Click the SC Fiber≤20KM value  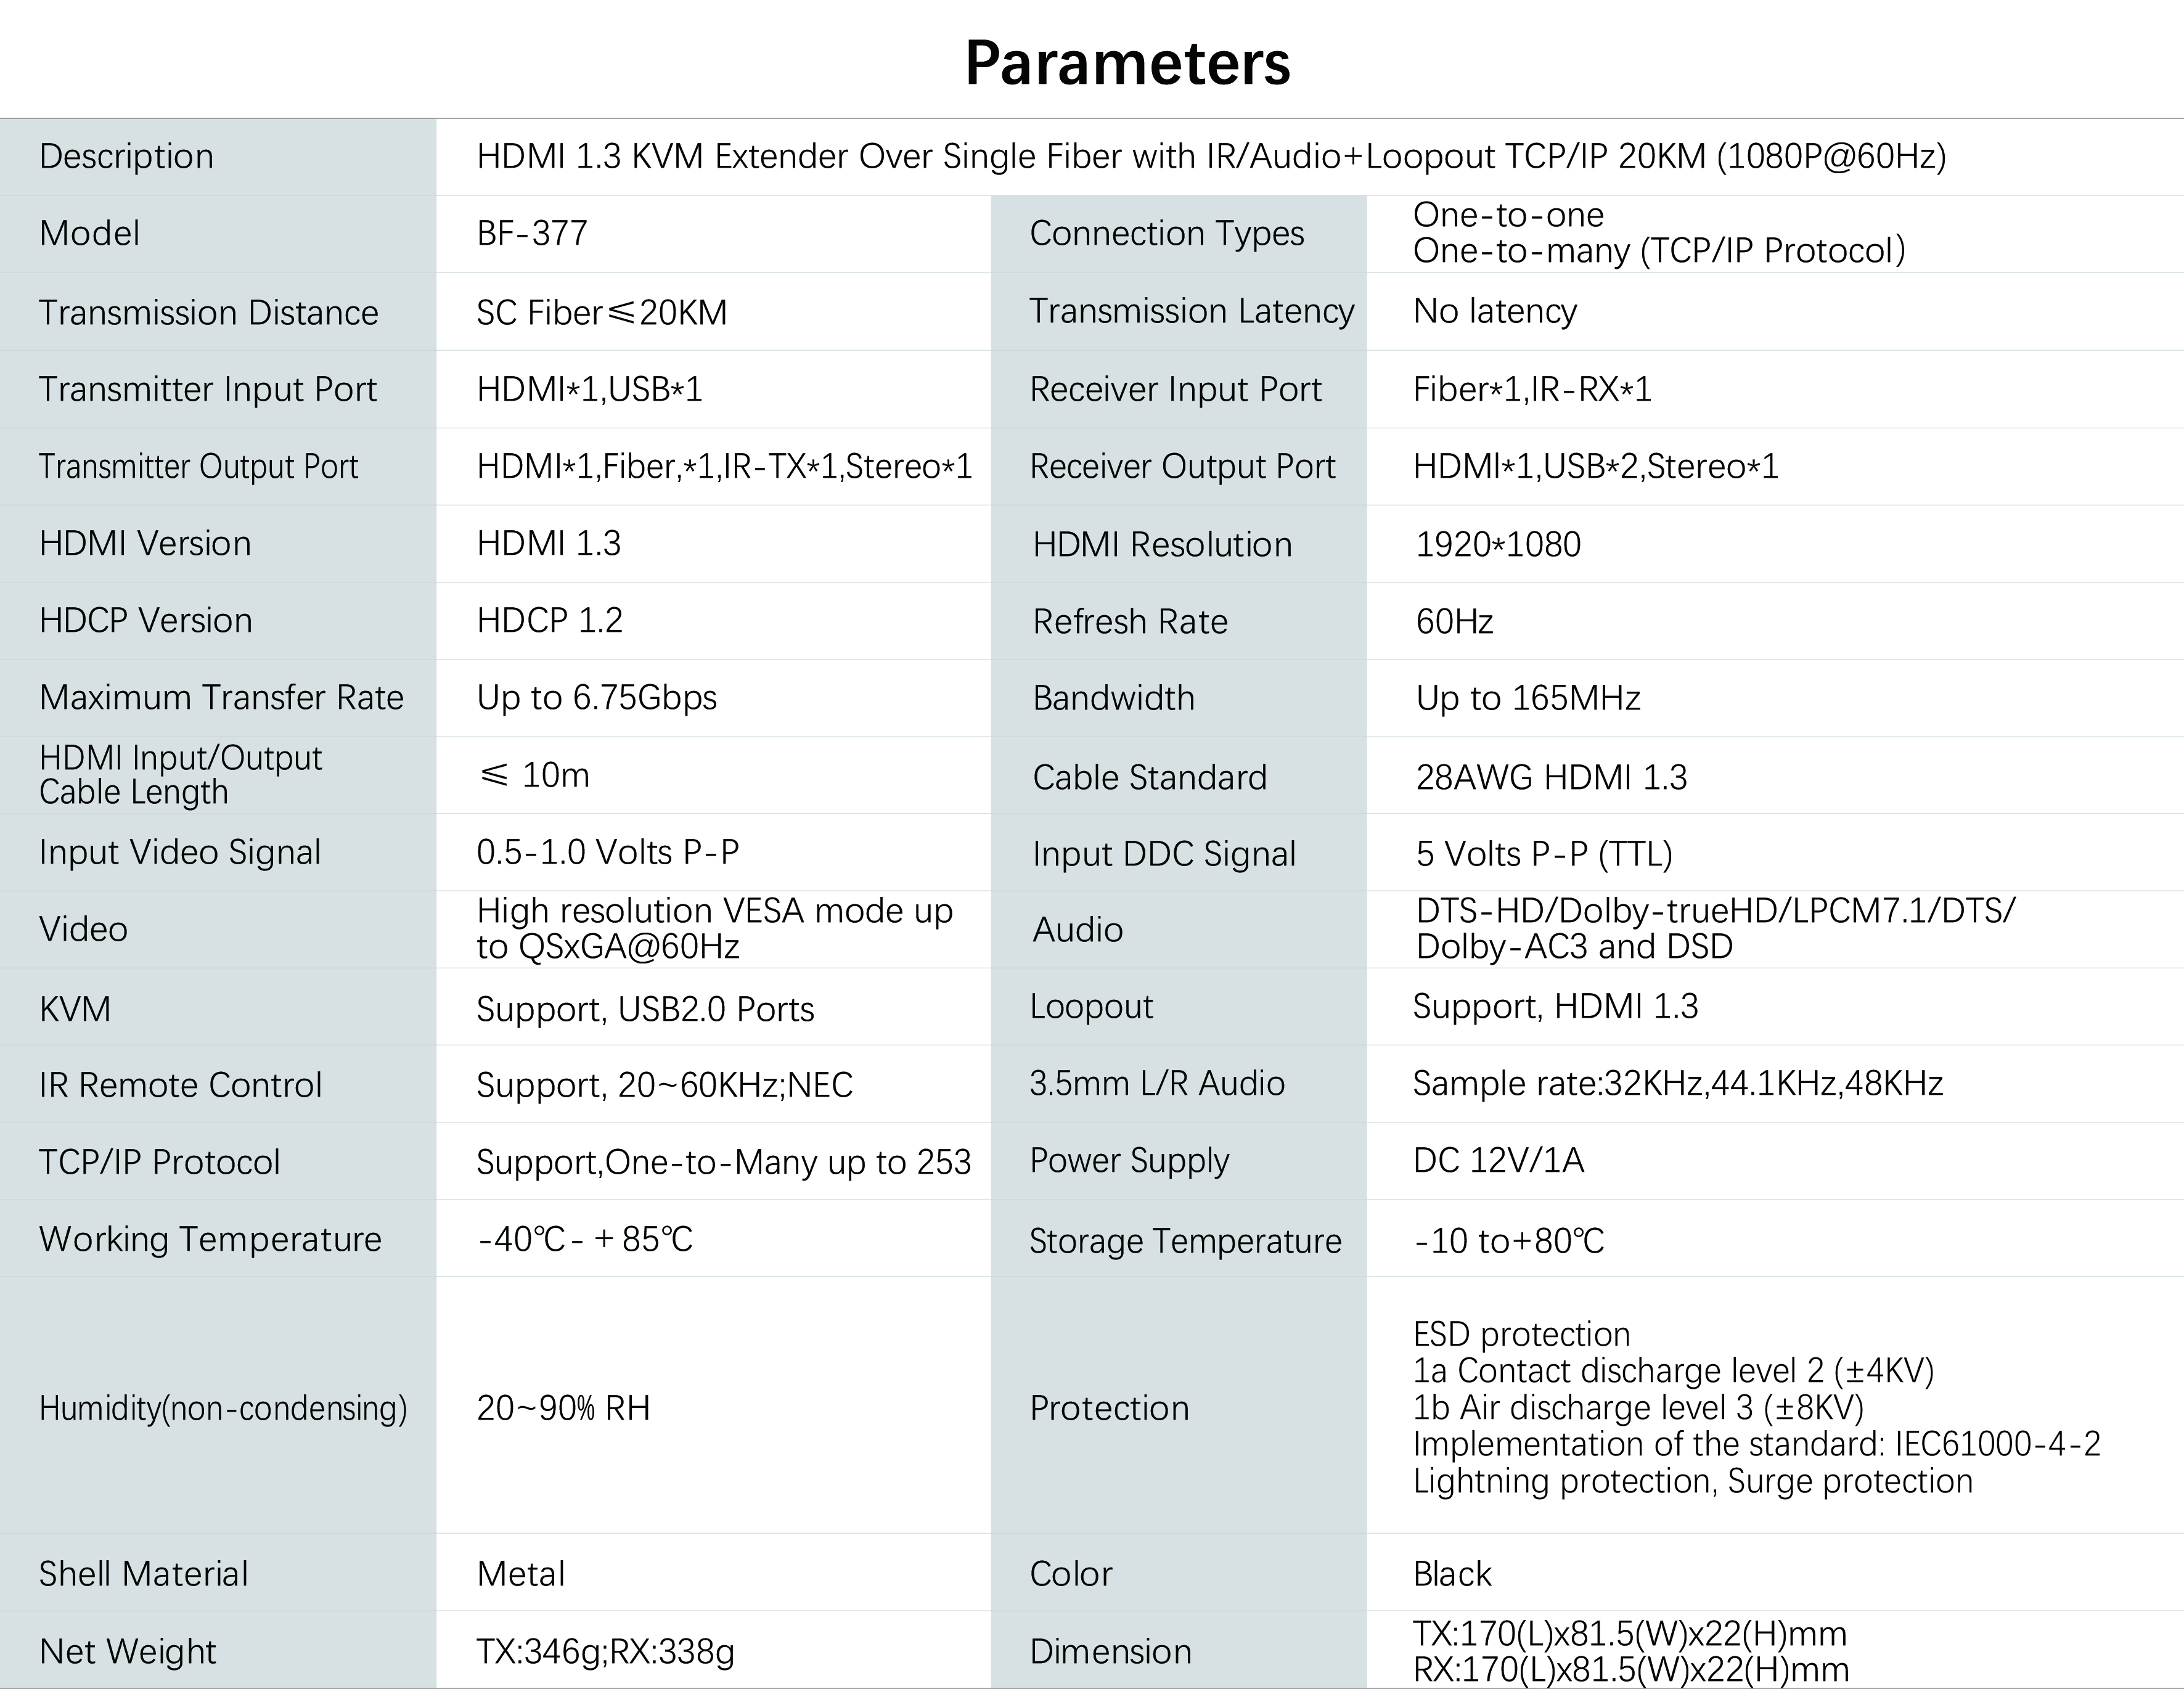[x=602, y=312]
